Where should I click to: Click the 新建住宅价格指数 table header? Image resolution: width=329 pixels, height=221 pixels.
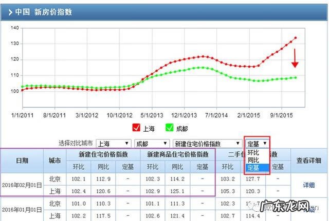[103, 154]
